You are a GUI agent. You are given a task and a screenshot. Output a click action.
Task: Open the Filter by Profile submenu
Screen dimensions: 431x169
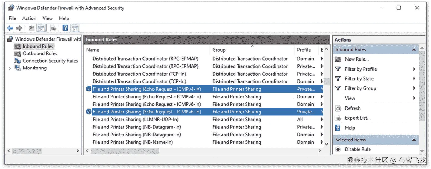click(360, 69)
